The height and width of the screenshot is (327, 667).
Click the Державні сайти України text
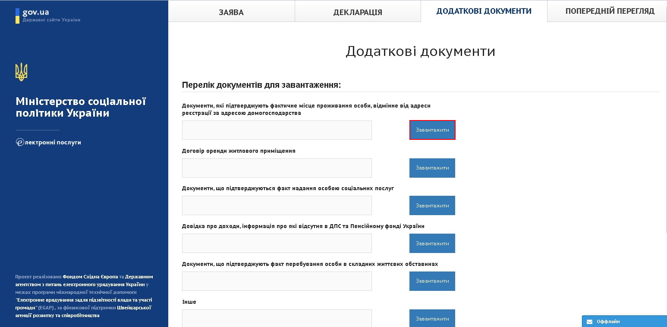(51, 20)
